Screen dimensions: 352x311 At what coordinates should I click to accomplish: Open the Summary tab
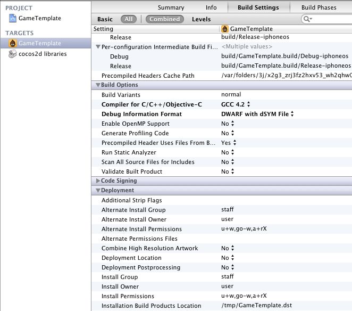click(x=171, y=7)
